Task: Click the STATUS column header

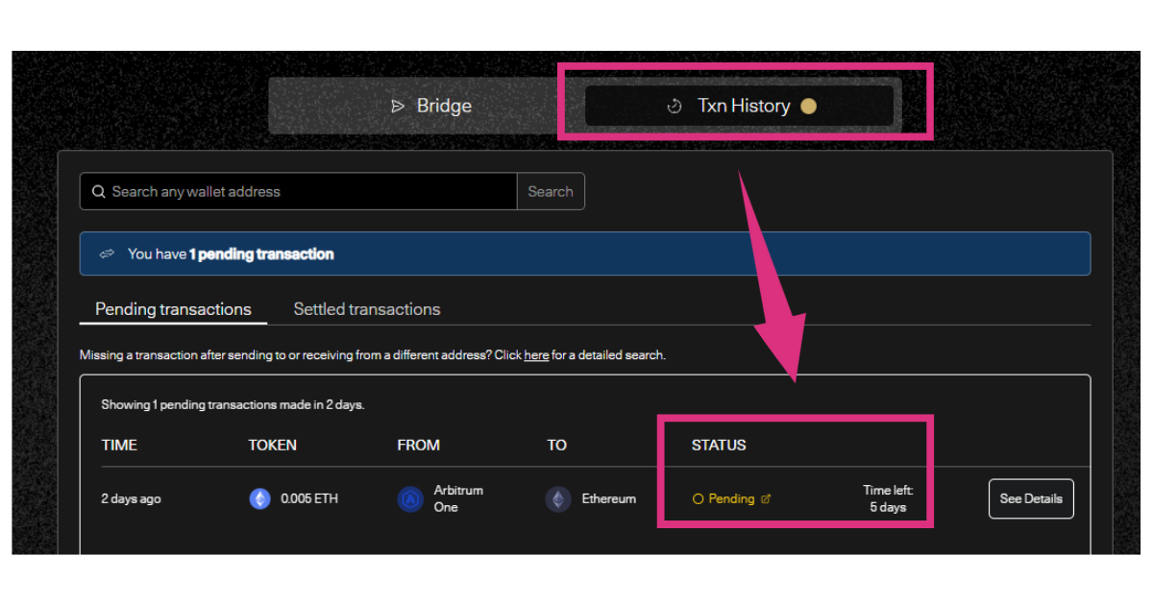Action: [x=719, y=446]
